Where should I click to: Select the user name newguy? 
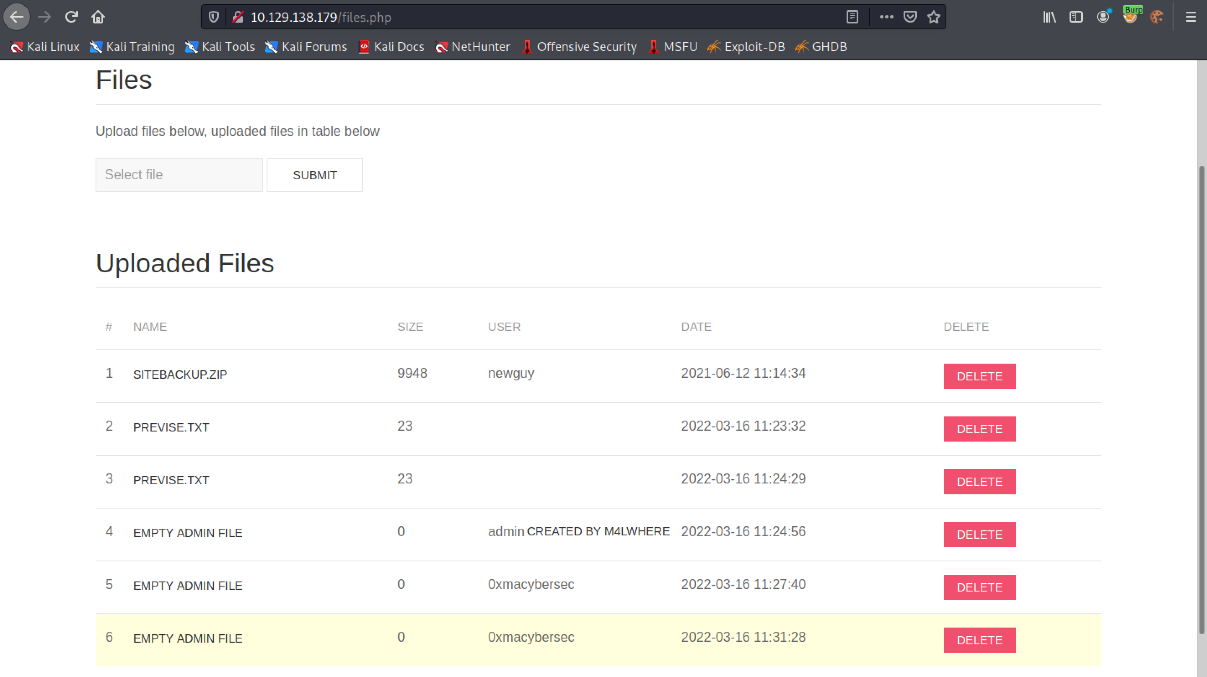[511, 373]
